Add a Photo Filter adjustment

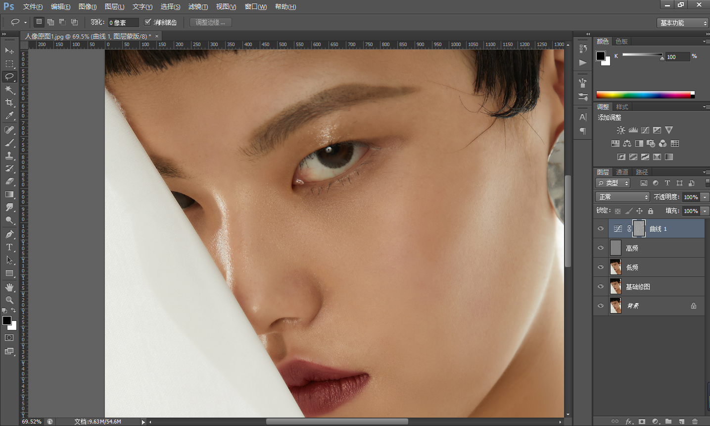651,144
